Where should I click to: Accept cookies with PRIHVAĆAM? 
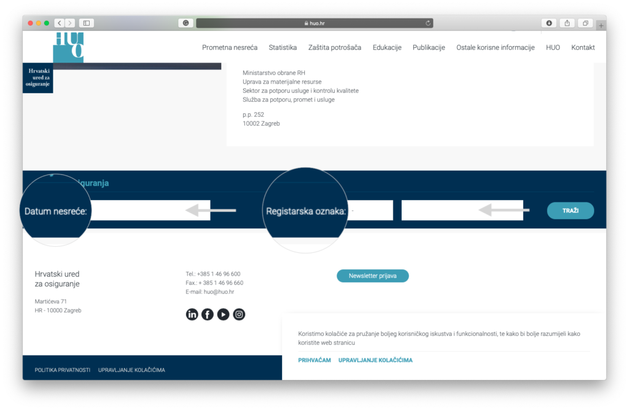(x=314, y=360)
